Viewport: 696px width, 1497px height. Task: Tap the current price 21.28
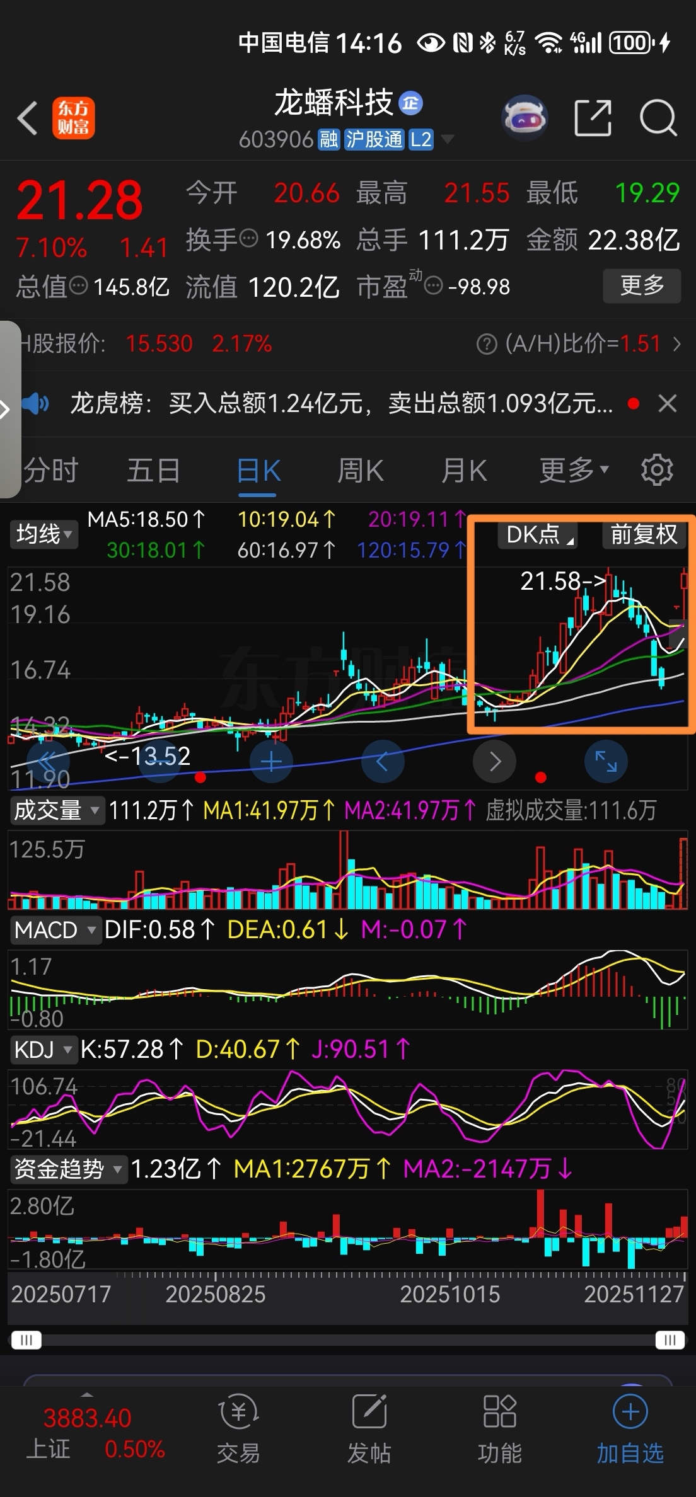point(80,200)
